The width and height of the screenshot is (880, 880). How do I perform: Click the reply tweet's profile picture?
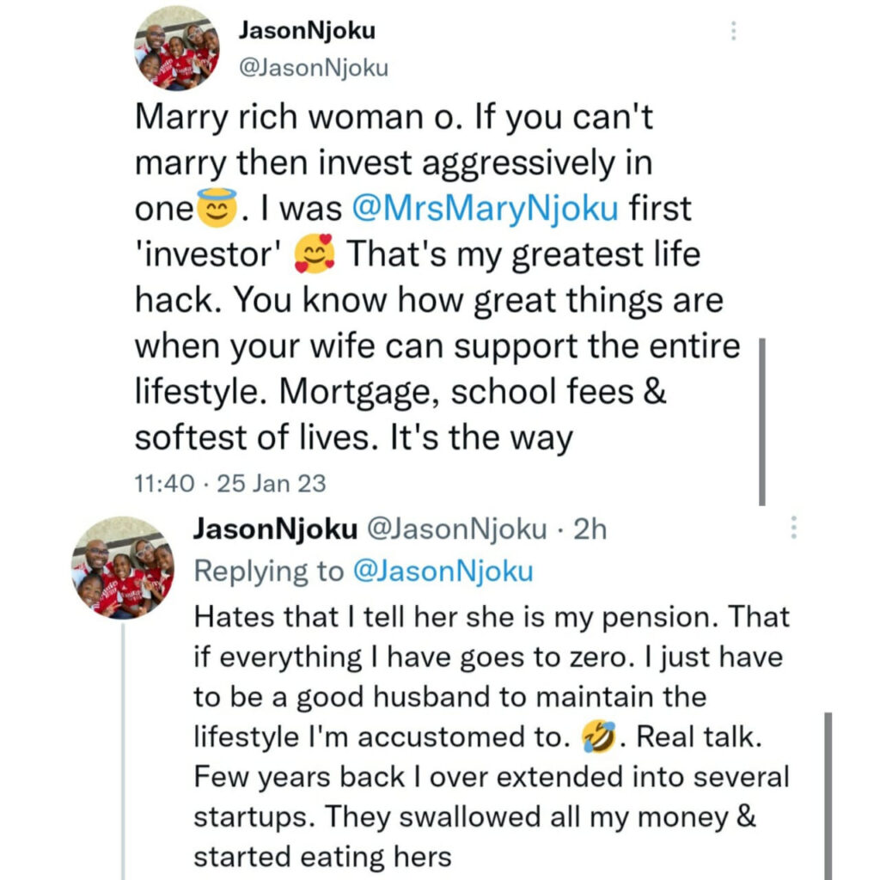coord(123,567)
